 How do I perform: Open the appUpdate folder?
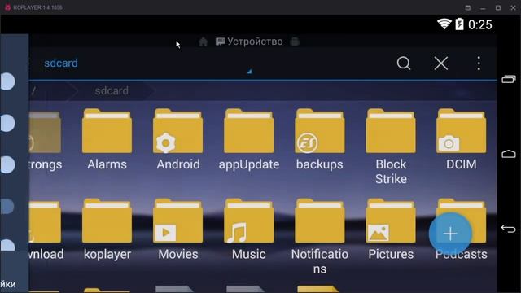[x=249, y=139]
